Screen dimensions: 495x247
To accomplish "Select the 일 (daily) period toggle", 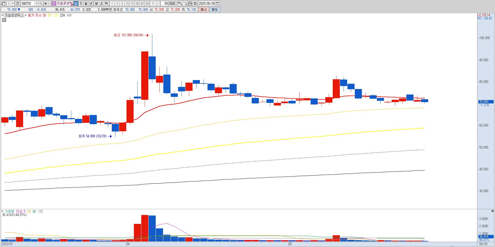I will coord(76,3).
